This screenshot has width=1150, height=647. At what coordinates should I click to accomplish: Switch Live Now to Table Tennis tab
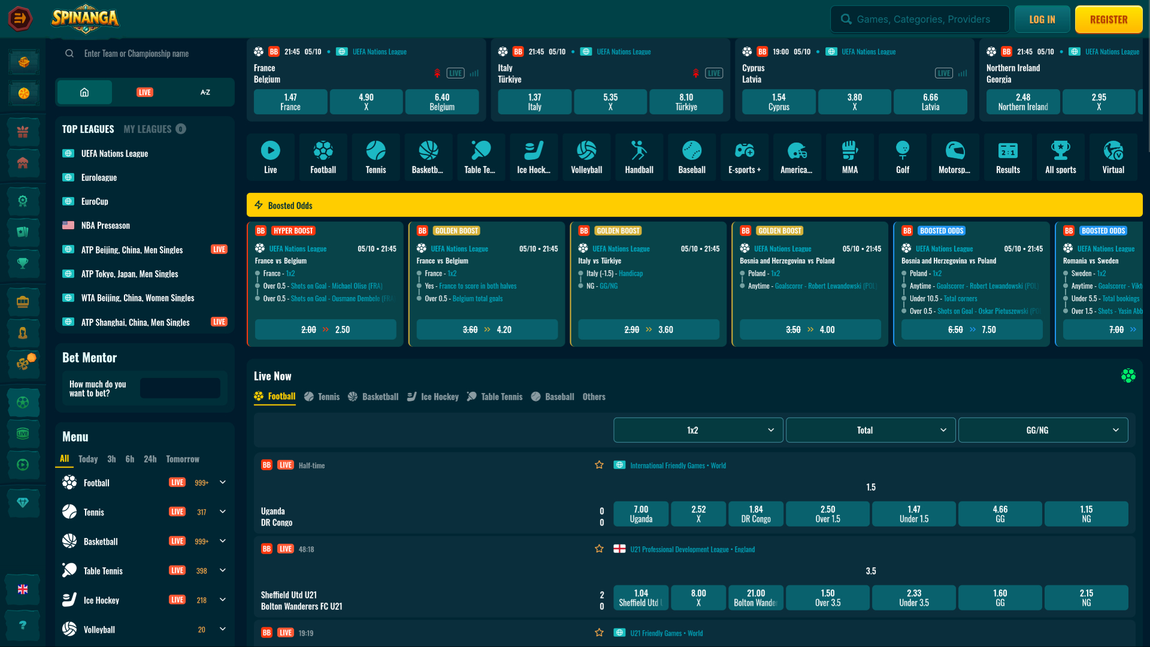[x=494, y=397]
